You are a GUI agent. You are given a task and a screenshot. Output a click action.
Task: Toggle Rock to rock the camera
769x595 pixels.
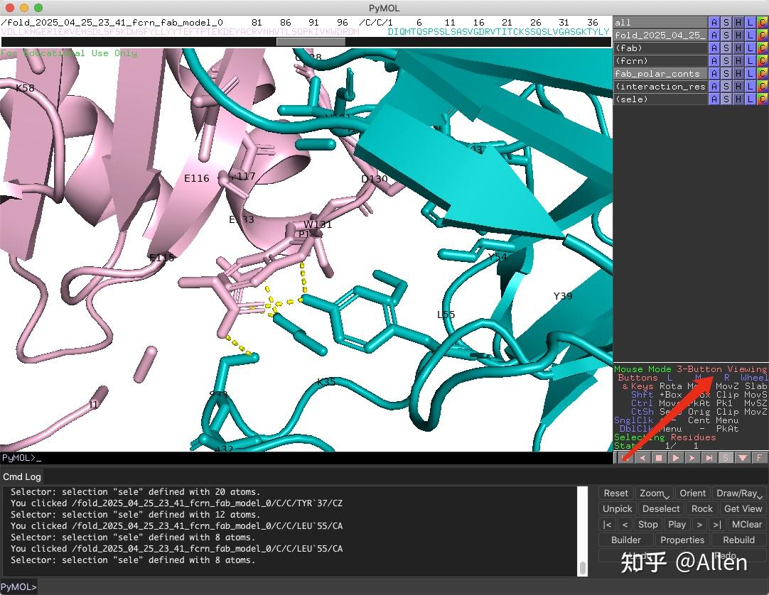coord(701,508)
